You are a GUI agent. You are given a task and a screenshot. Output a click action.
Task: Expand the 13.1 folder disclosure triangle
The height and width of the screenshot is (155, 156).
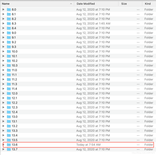(3, 121)
